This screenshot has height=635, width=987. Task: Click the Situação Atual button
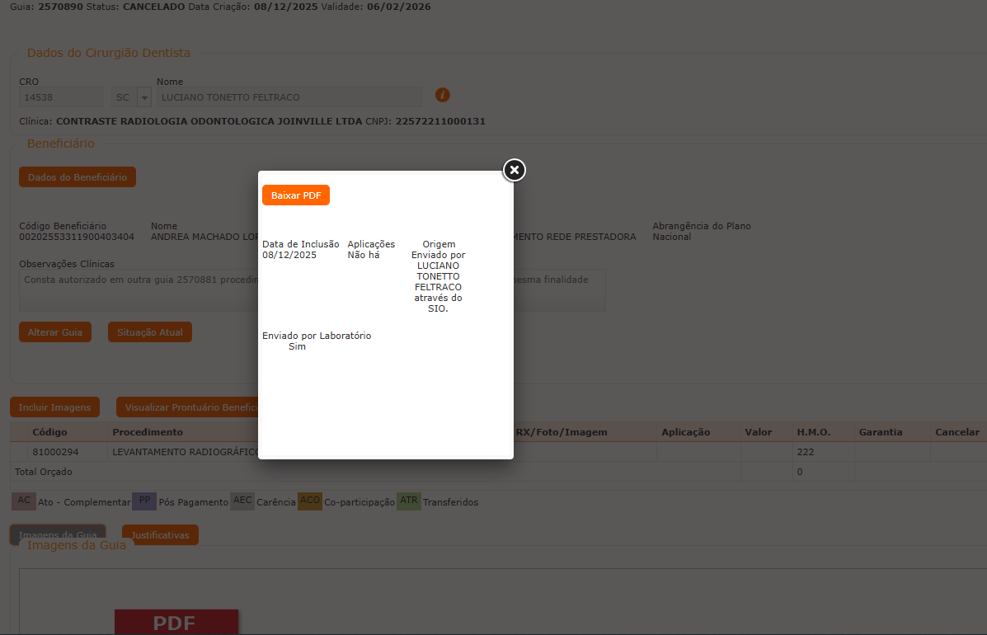[x=150, y=332]
